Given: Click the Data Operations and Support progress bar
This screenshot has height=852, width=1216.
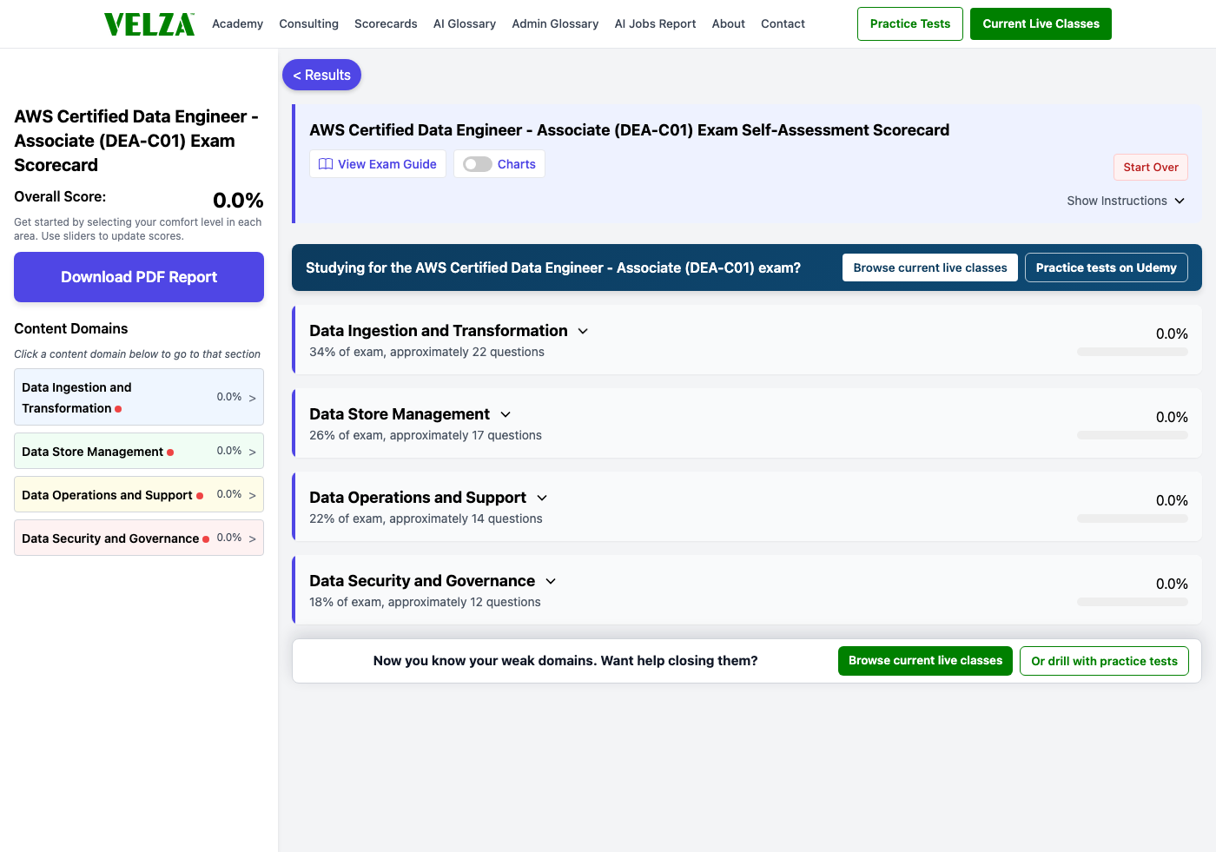Looking at the screenshot, I should coord(1133,518).
